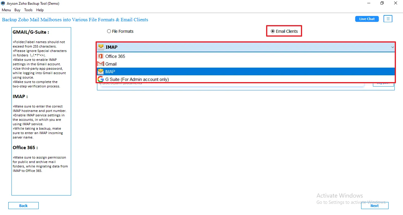Collapse the IMAP dropdown using chevron arrow
The width and height of the screenshot is (403, 215).
pyautogui.click(x=392, y=47)
